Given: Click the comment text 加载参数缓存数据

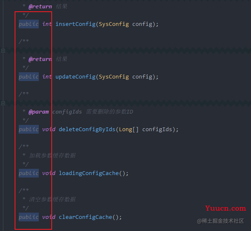Looking at the screenshot, I should 52,155.
